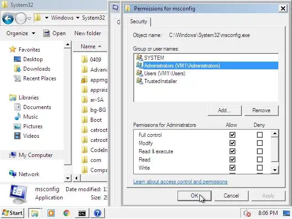This screenshot has width=292, height=219.
Task: Select the 0409 folder icon
Action: coord(84,60)
